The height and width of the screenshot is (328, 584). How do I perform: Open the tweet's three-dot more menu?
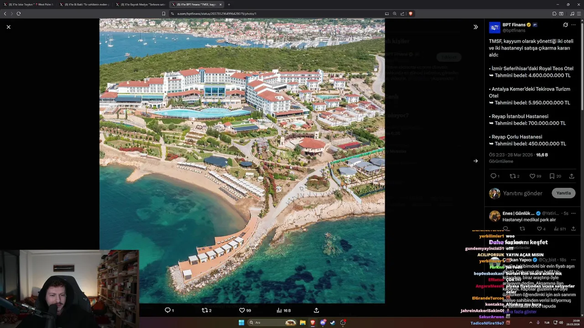coord(574,25)
